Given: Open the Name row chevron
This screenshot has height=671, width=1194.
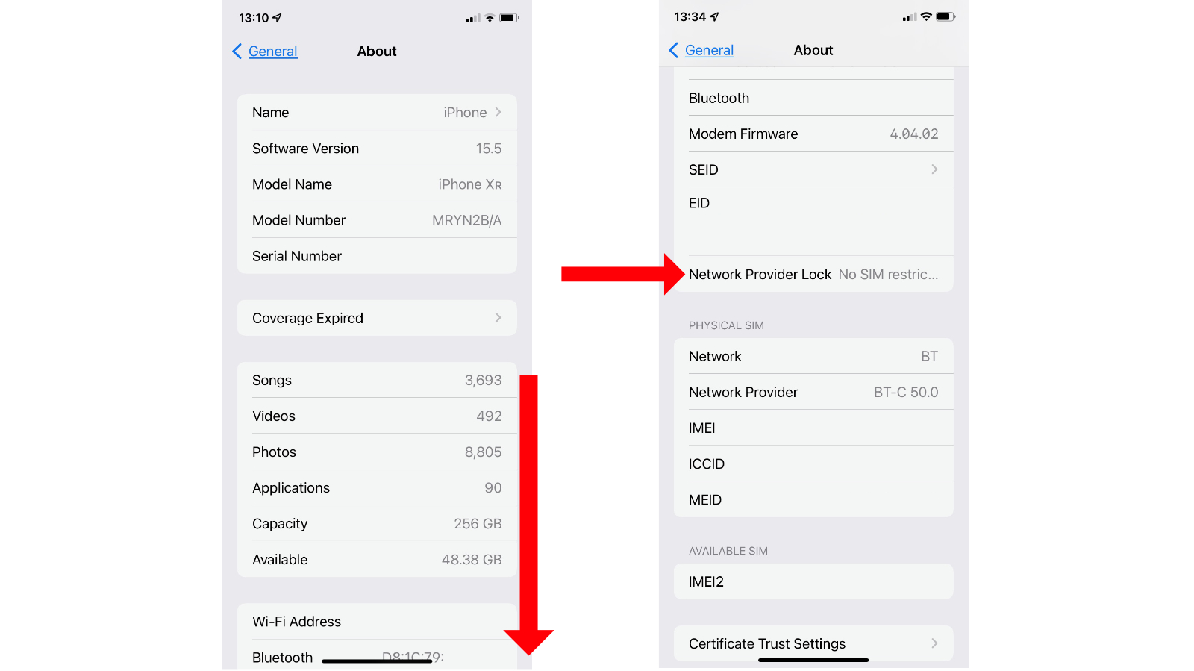Looking at the screenshot, I should (498, 112).
